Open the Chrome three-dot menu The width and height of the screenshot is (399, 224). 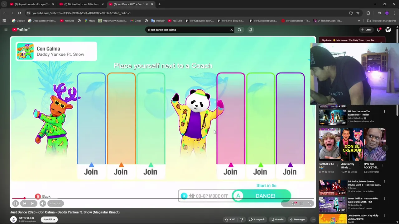click(395, 13)
